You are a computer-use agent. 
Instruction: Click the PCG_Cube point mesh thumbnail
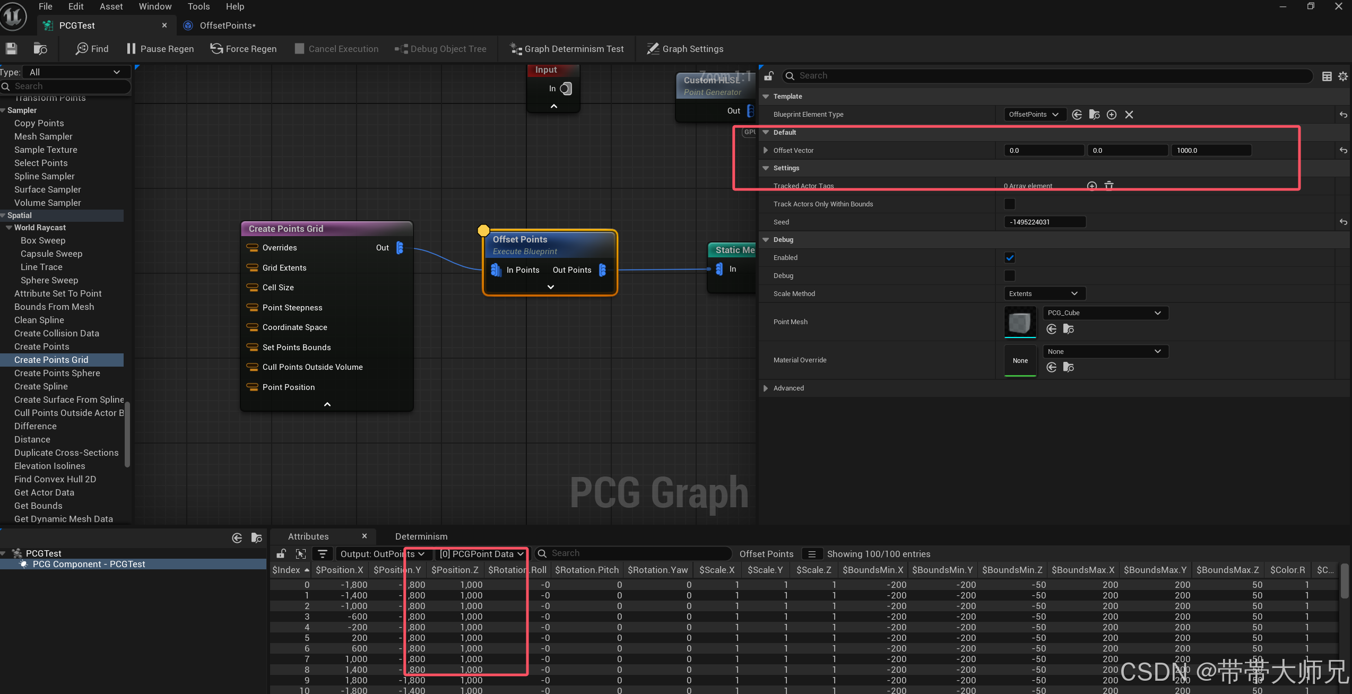[x=1020, y=322]
